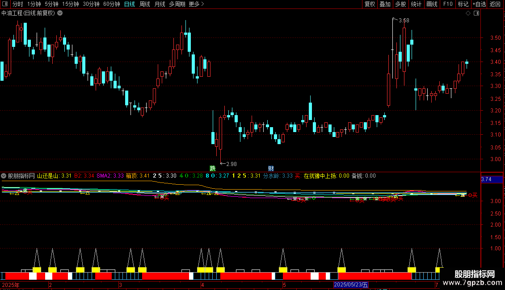
Task: Click the 2025年 timeline label
Action: pos(11,285)
